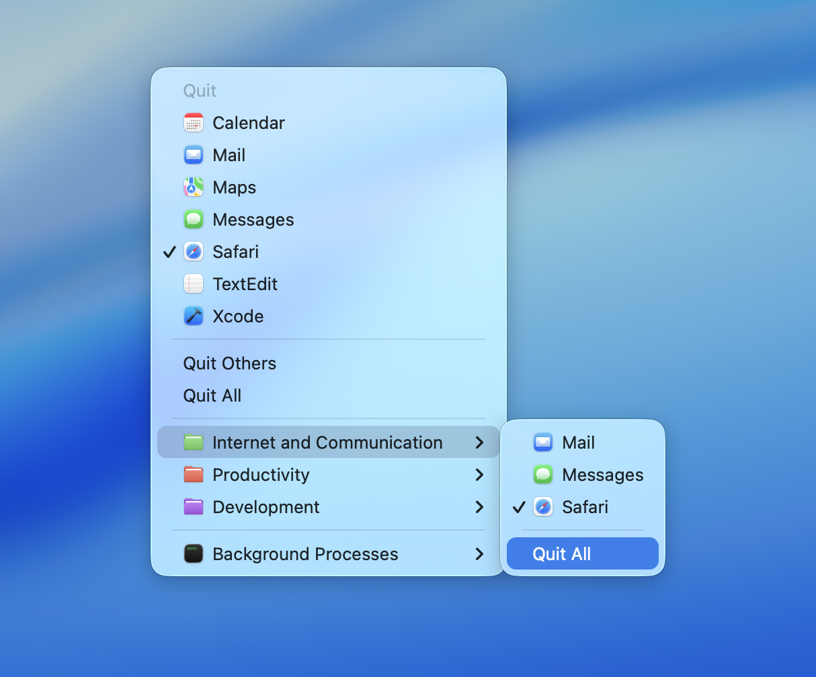
Task: Click the Calendar app icon in Quit list
Action: tap(194, 123)
